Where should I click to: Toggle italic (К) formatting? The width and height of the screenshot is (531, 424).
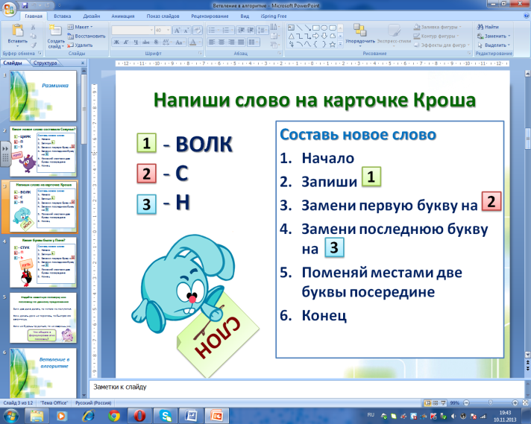coord(126,42)
